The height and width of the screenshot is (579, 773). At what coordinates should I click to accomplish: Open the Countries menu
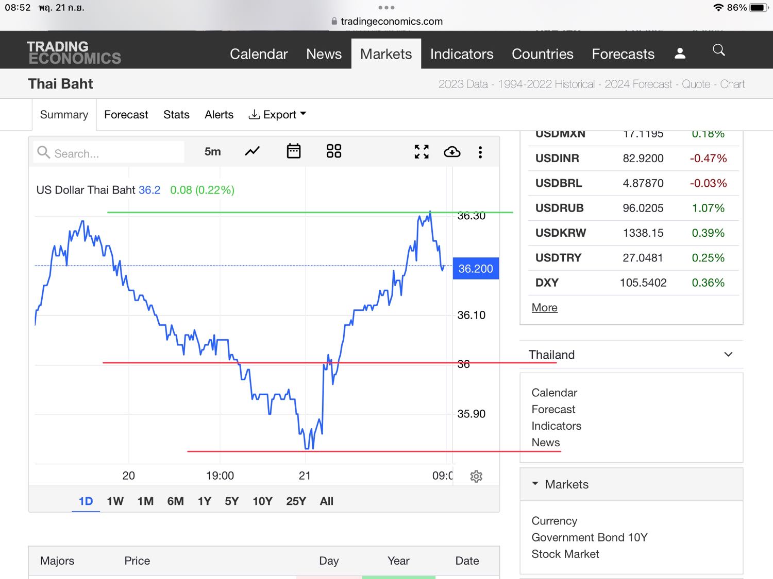pos(543,54)
